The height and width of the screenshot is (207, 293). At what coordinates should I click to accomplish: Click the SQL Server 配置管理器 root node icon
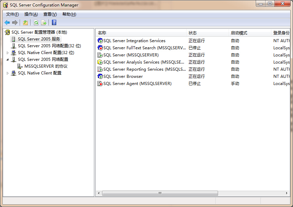click(7, 32)
